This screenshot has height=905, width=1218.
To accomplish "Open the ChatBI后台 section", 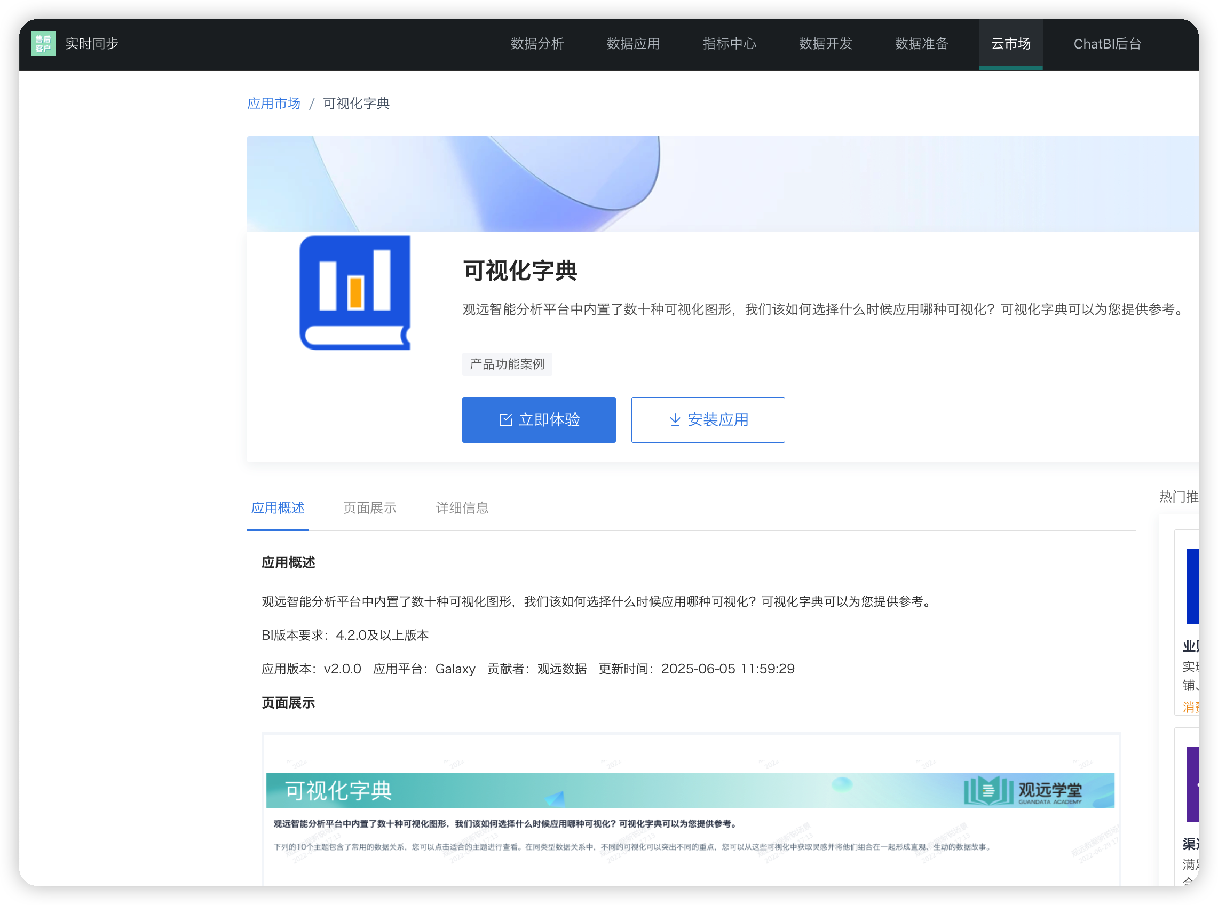I will [1107, 44].
